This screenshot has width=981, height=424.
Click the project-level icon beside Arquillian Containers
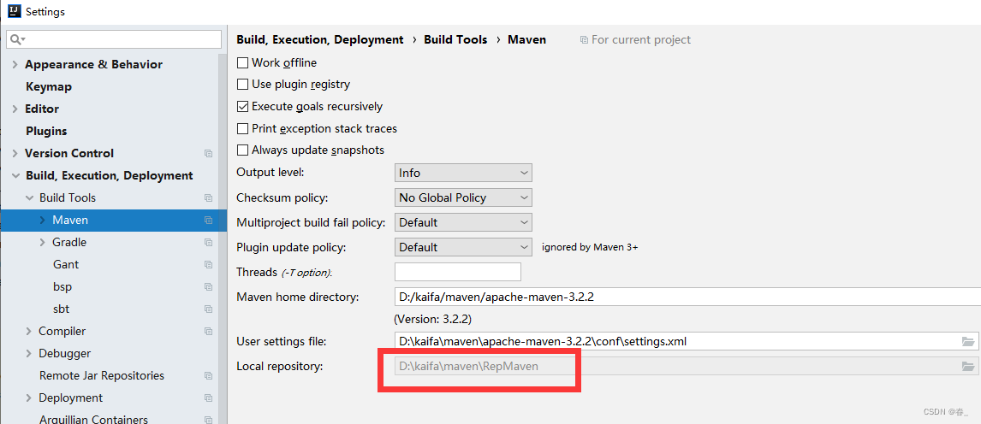pos(208,421)
